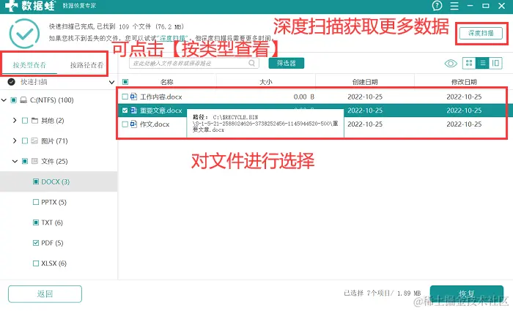
Task: Click the search magnifier icon
Action: (x=251, y=63)
